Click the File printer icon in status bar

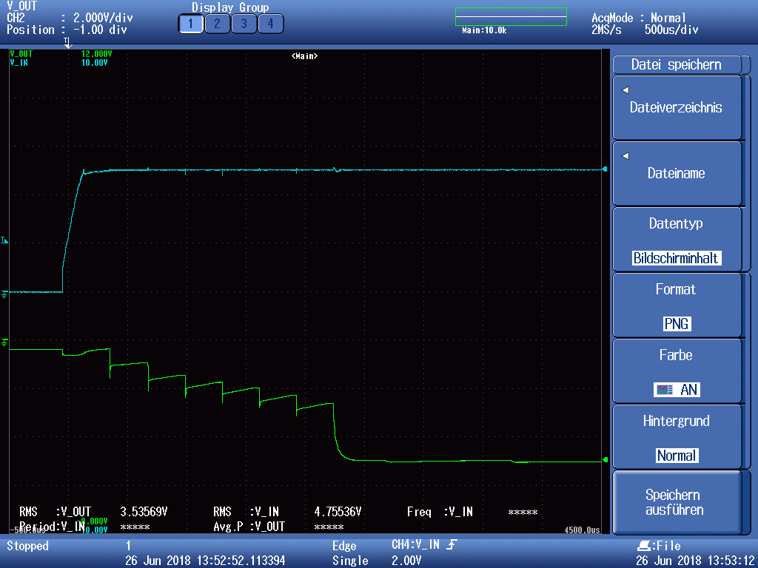tap(643, 546)
